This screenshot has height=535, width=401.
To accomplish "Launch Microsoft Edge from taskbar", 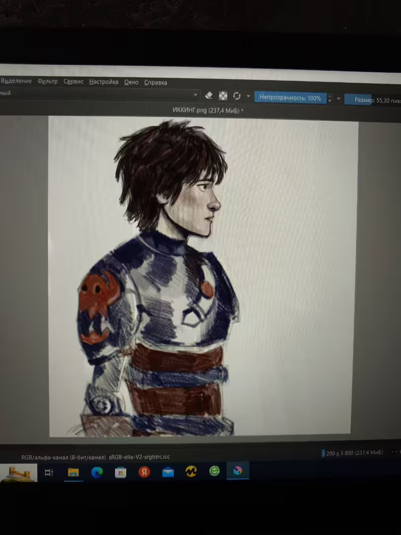I will point(97,472).
